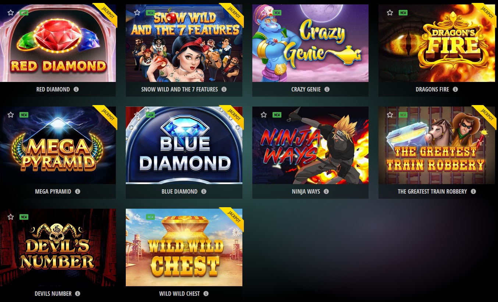Click the Blue Diamond title text
Screen dimensions: 498x302
point(179,191)
